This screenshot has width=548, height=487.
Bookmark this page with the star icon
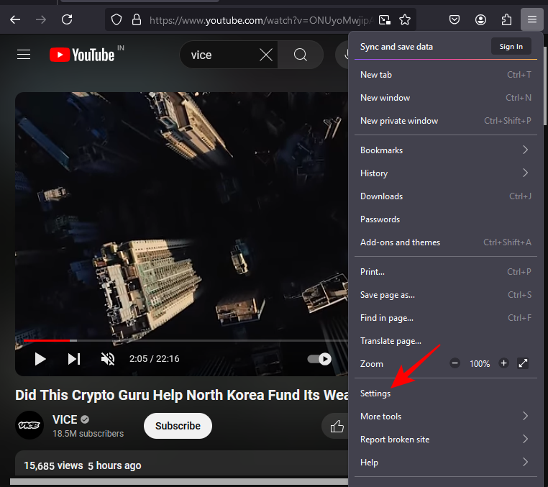click(x=405, y=19)
